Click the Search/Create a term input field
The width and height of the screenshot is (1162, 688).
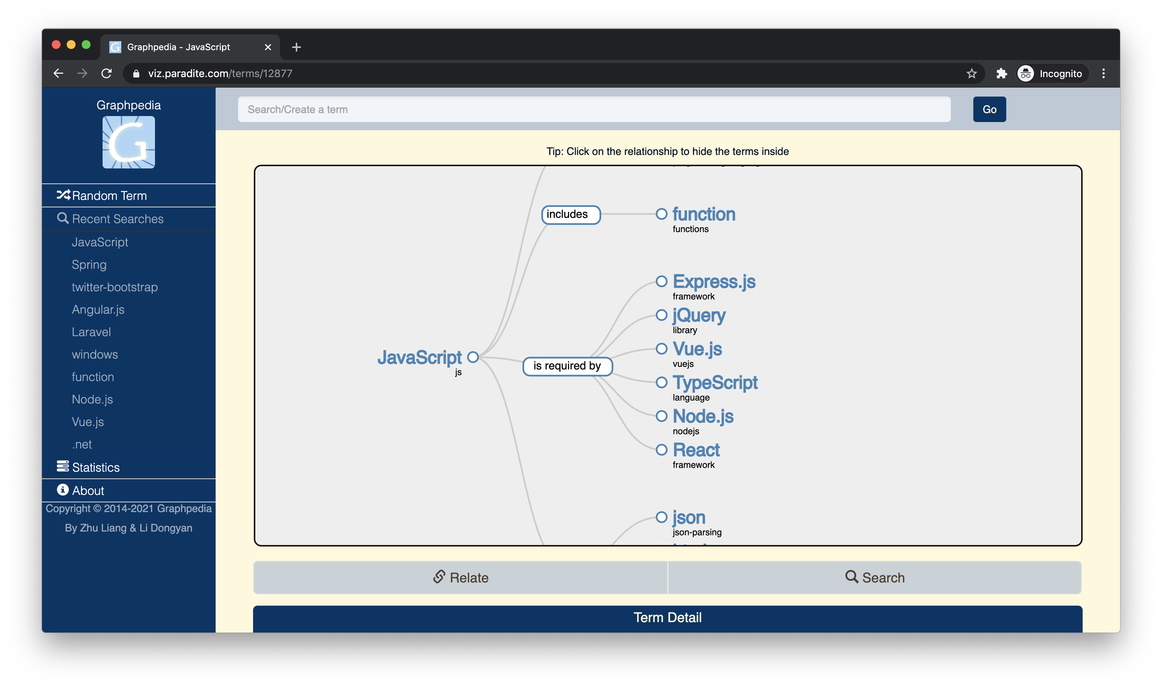(593, 109)
